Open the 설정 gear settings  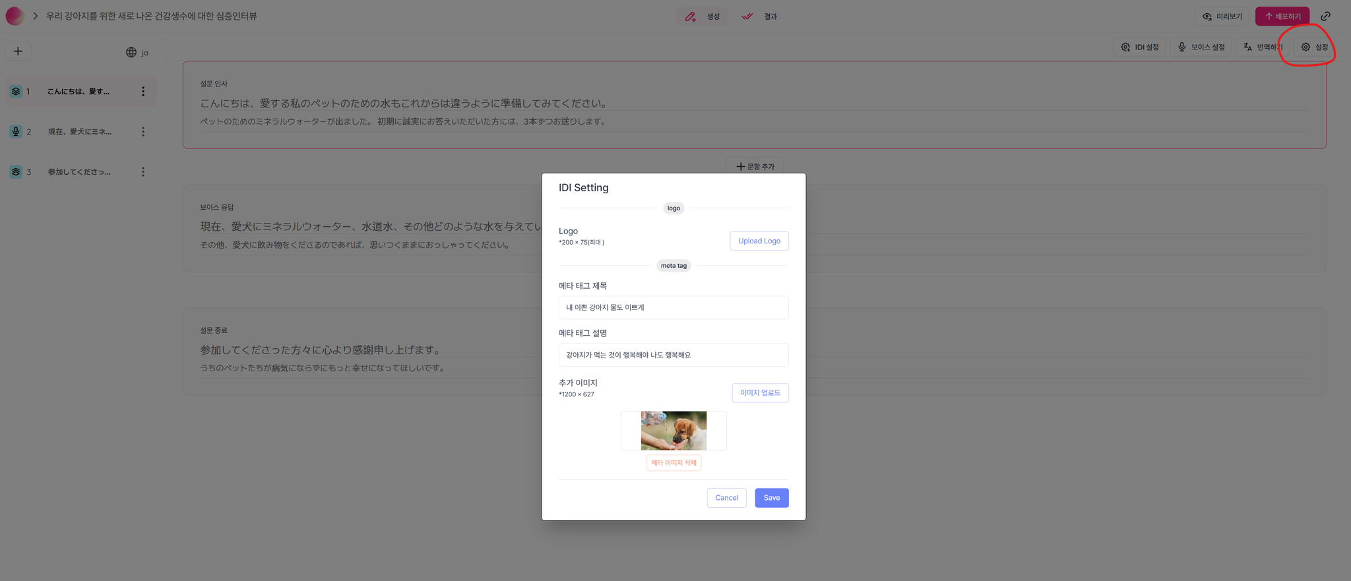1315,47
